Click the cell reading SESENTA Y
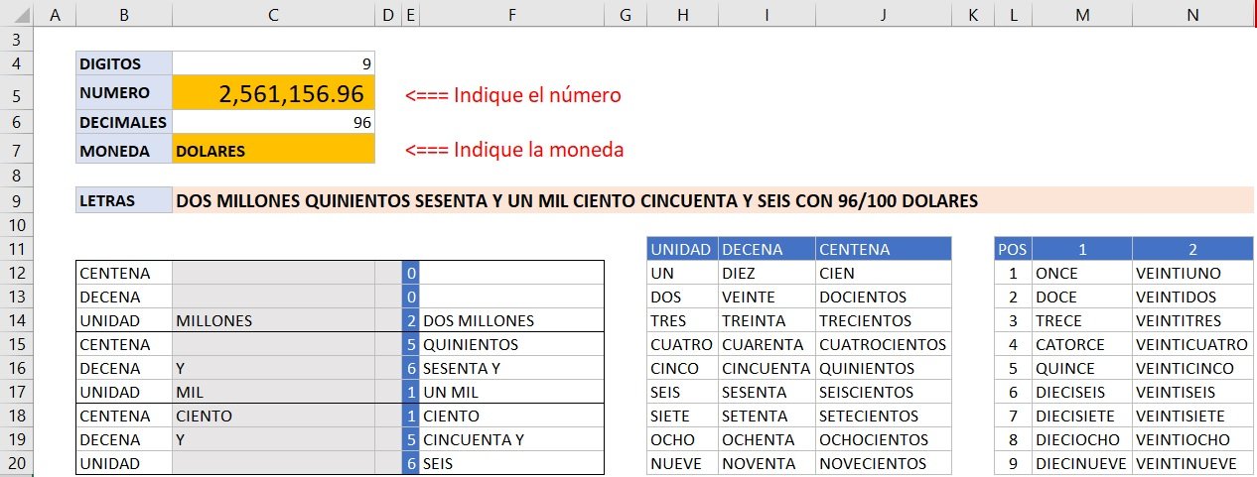1257x477 pixels. click(511, 368)
